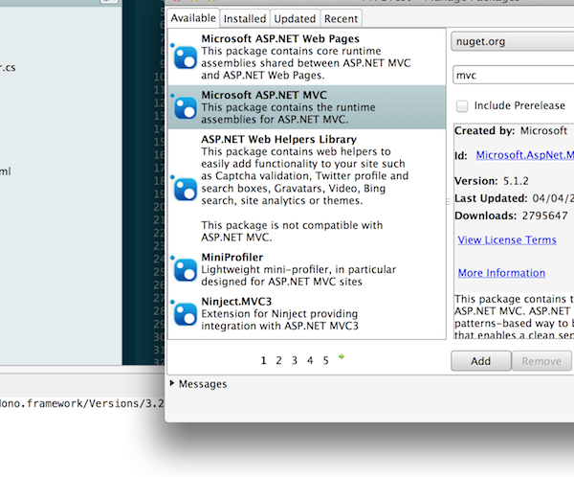Viewport: 574px width, 477px height.
Task: Select the Microsoft ASP.NET MVC title
Action: 264,95
